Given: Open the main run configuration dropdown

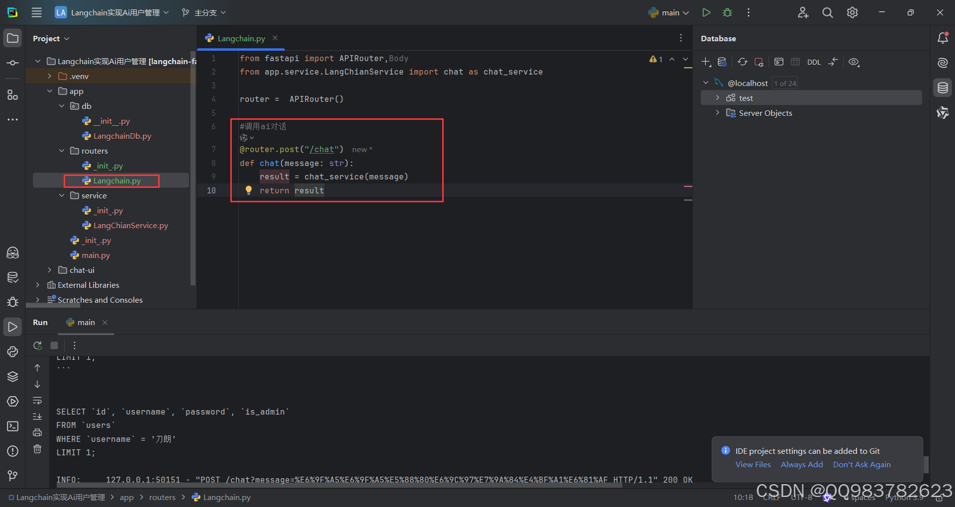Looking at the screenshot, I should (669, 12).
